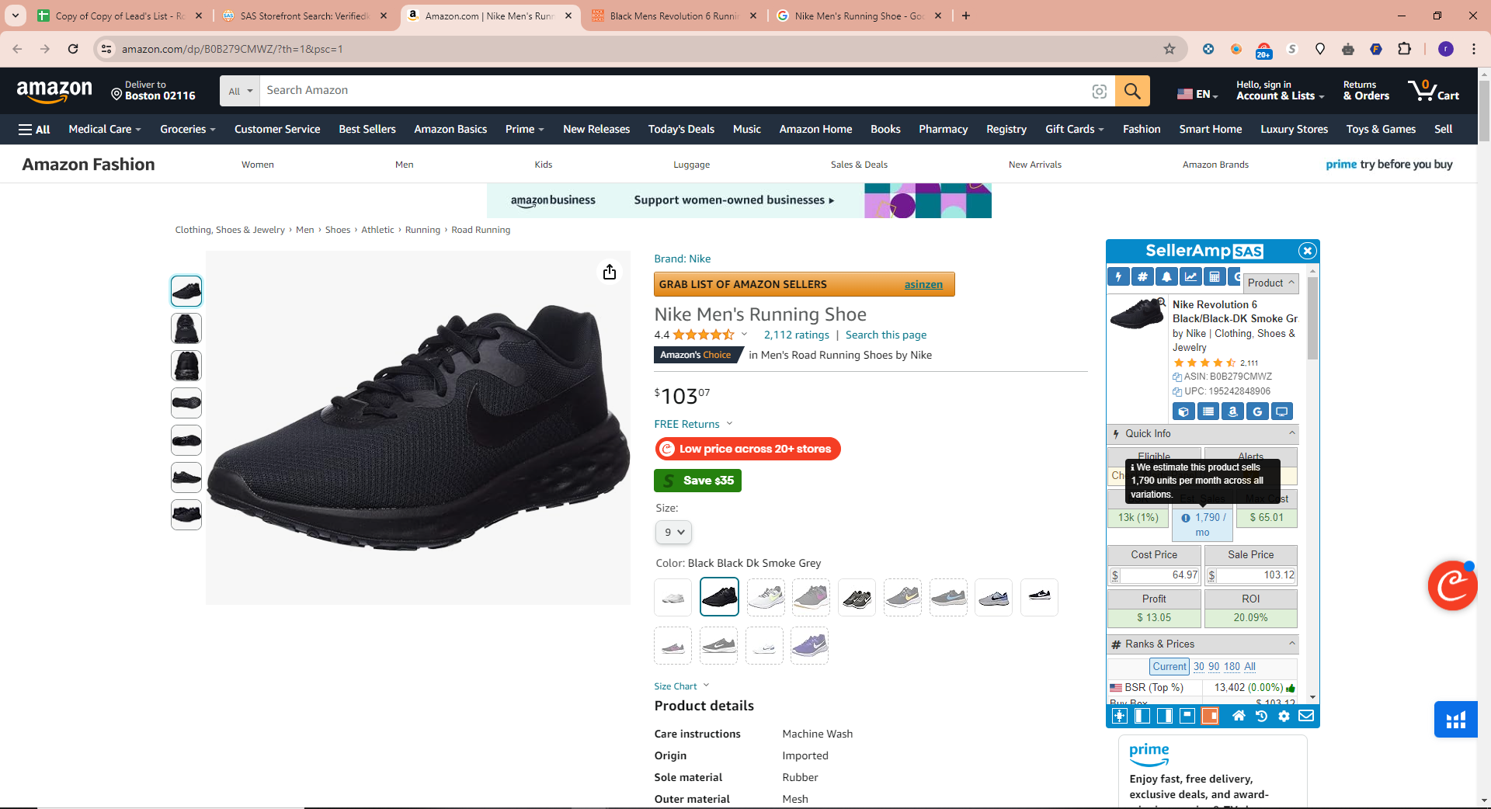Open the rating breakdown chevron
This screenshot has height=809, width=1491.
(744, 335)
